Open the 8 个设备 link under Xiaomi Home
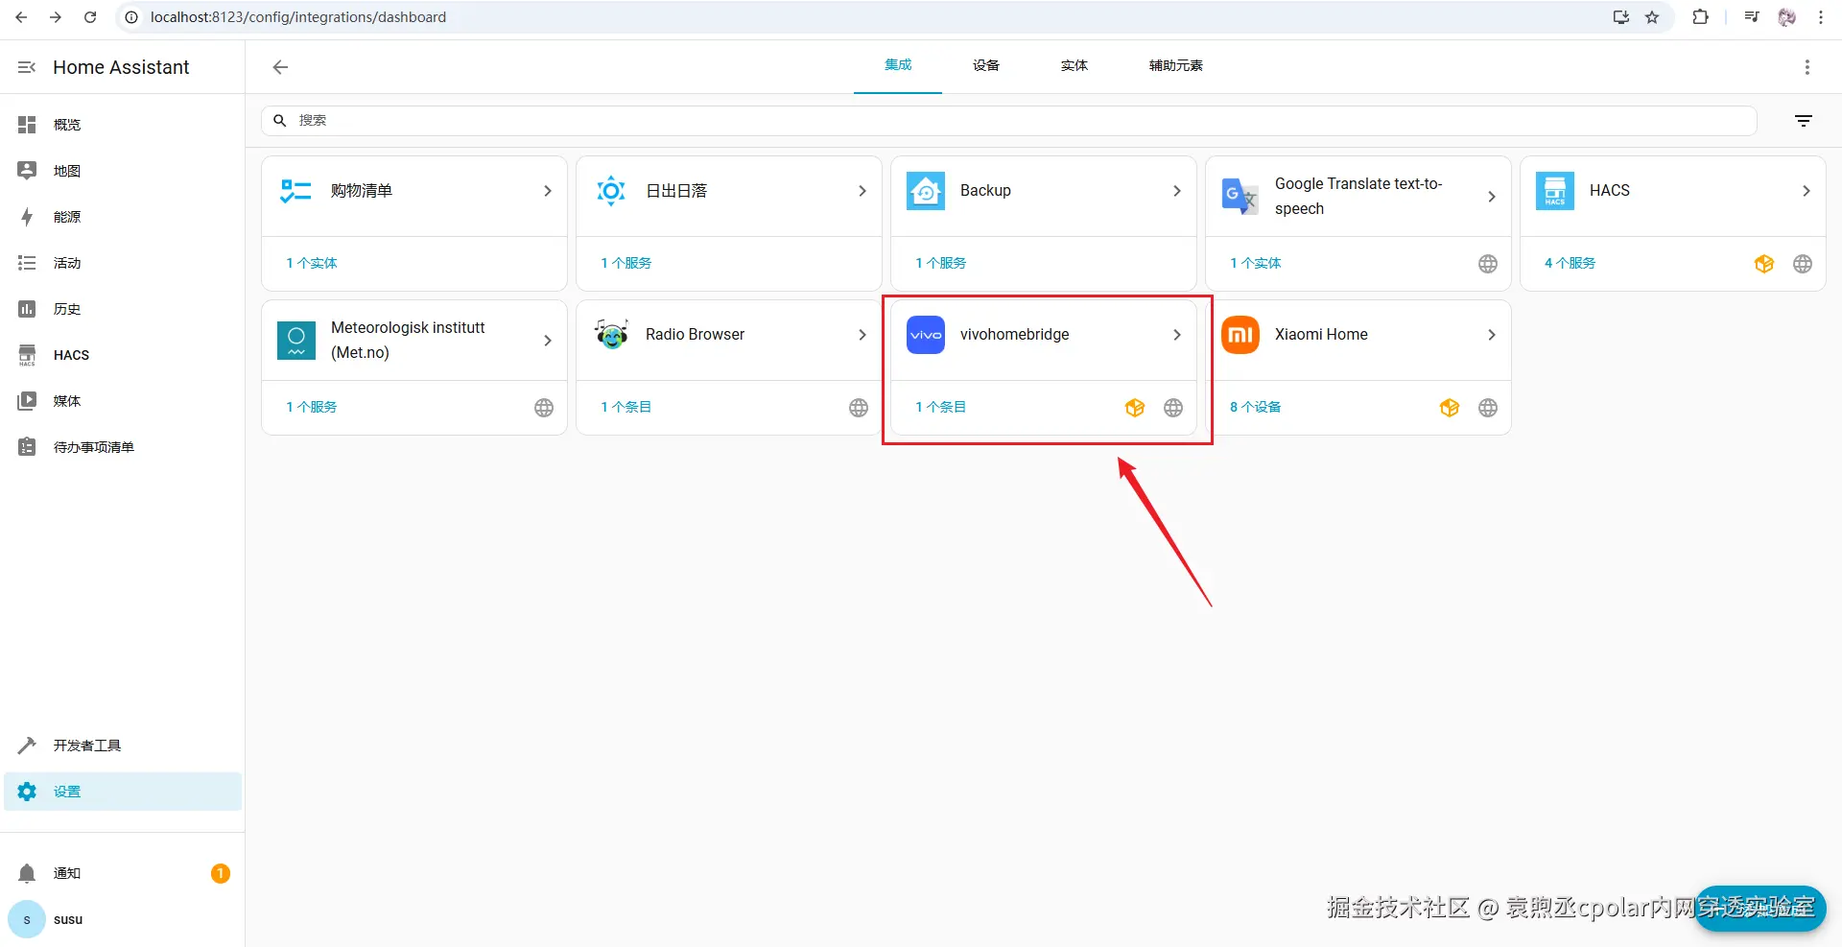 (1256, 407)
